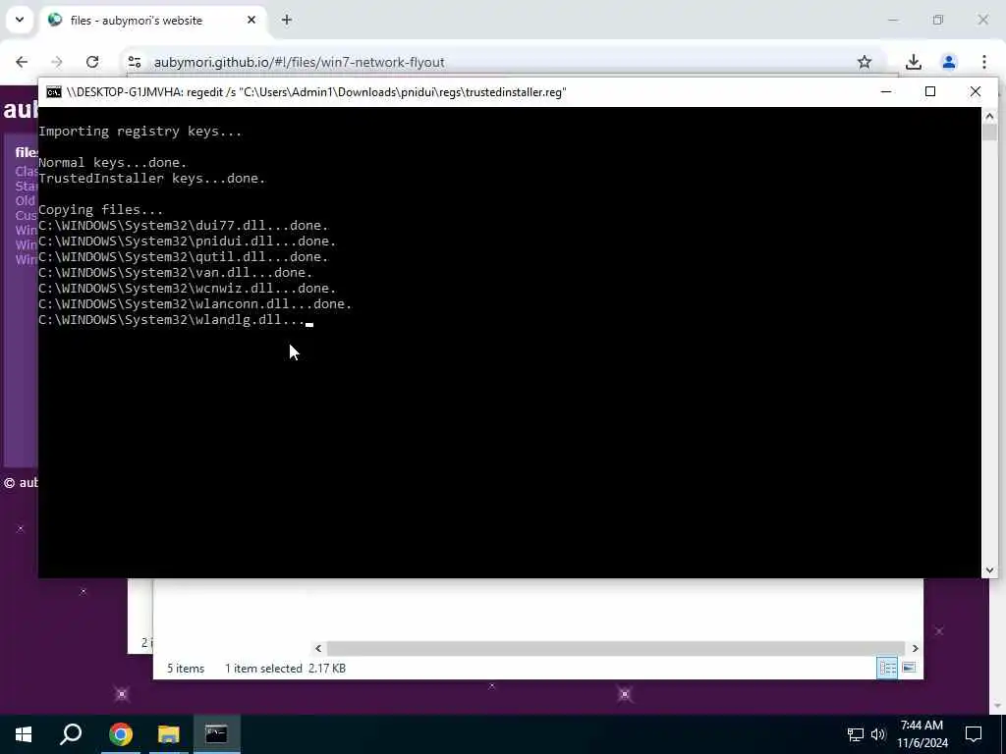
Task: Close the command prompt window
Action: click(x=976, y=91)
